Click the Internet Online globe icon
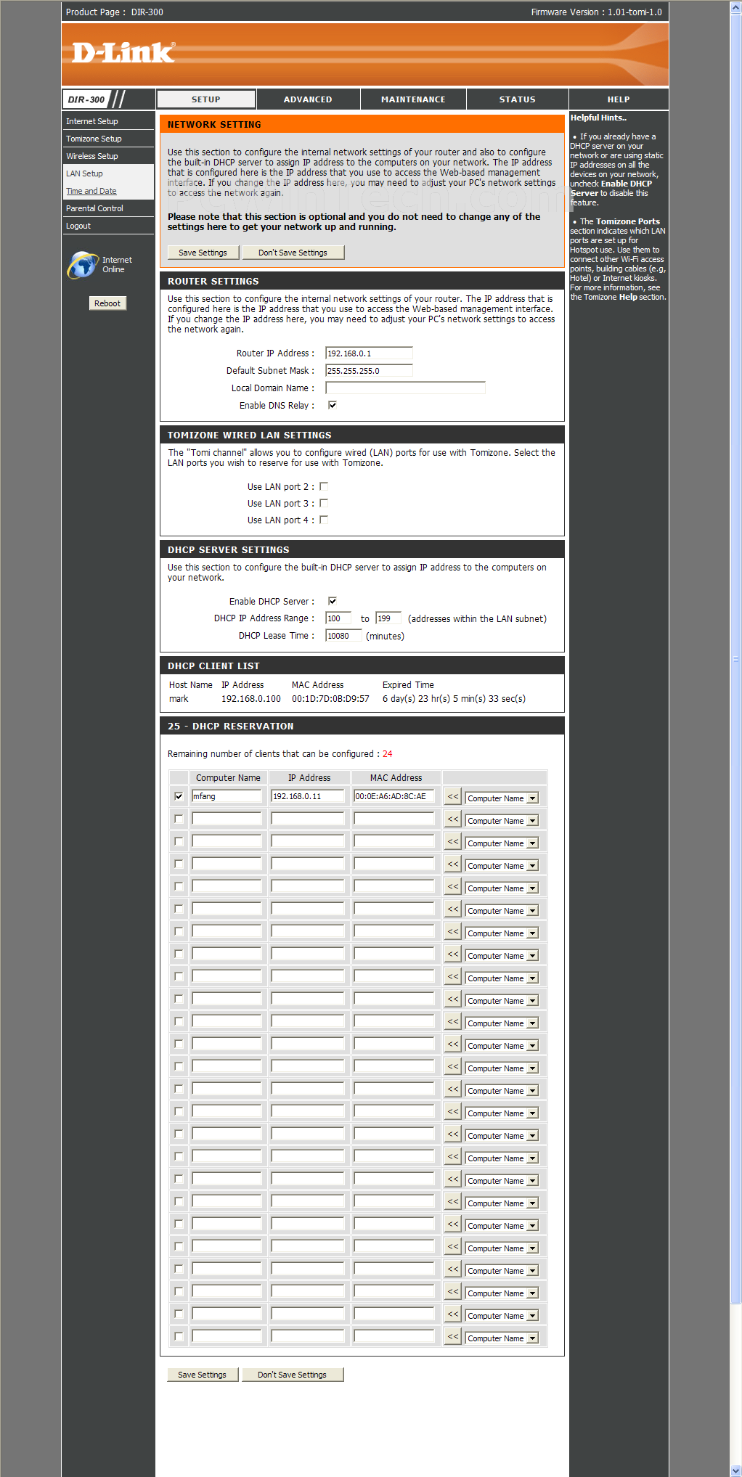This screenshot has width=742, height=1477. click(x=83, y=265)
